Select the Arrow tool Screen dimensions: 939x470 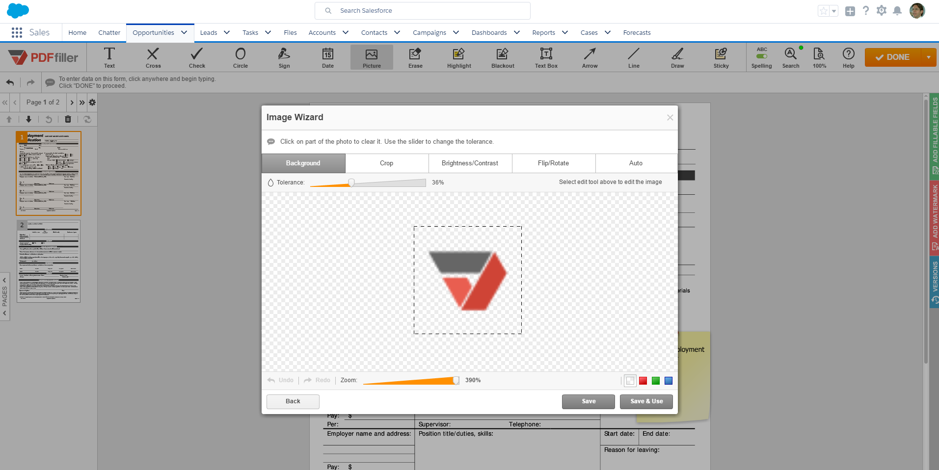click(590, 57)
